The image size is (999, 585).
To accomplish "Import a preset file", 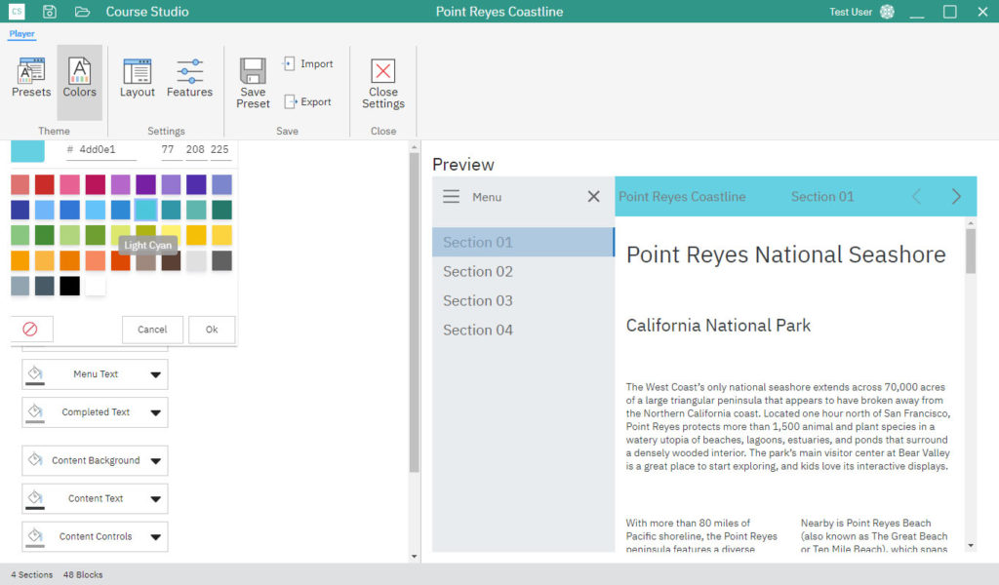I will (307, 64).
